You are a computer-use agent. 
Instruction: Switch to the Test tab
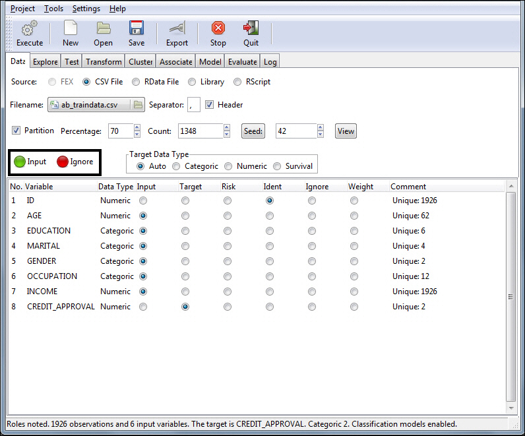point(72,62)
